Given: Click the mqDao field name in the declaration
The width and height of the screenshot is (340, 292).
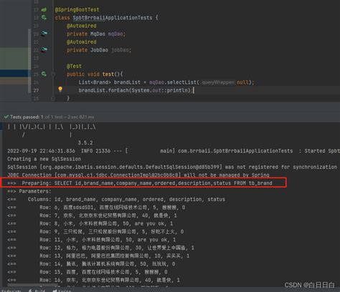Looking at the screenshot, I should [115, 34].
